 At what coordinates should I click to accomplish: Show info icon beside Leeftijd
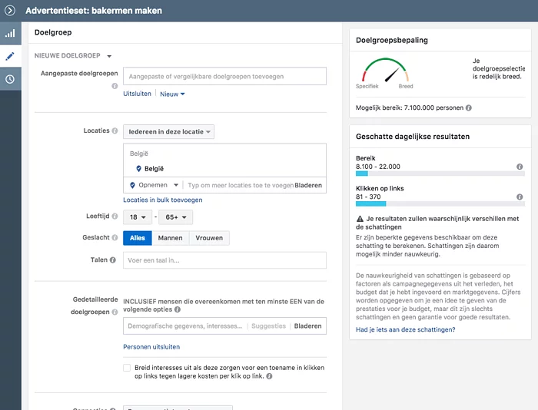point(115,216)
